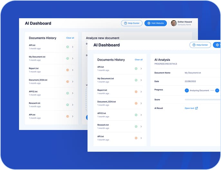Click the Score progress bar in AI Analysis
221x170 pixels.
203,100
